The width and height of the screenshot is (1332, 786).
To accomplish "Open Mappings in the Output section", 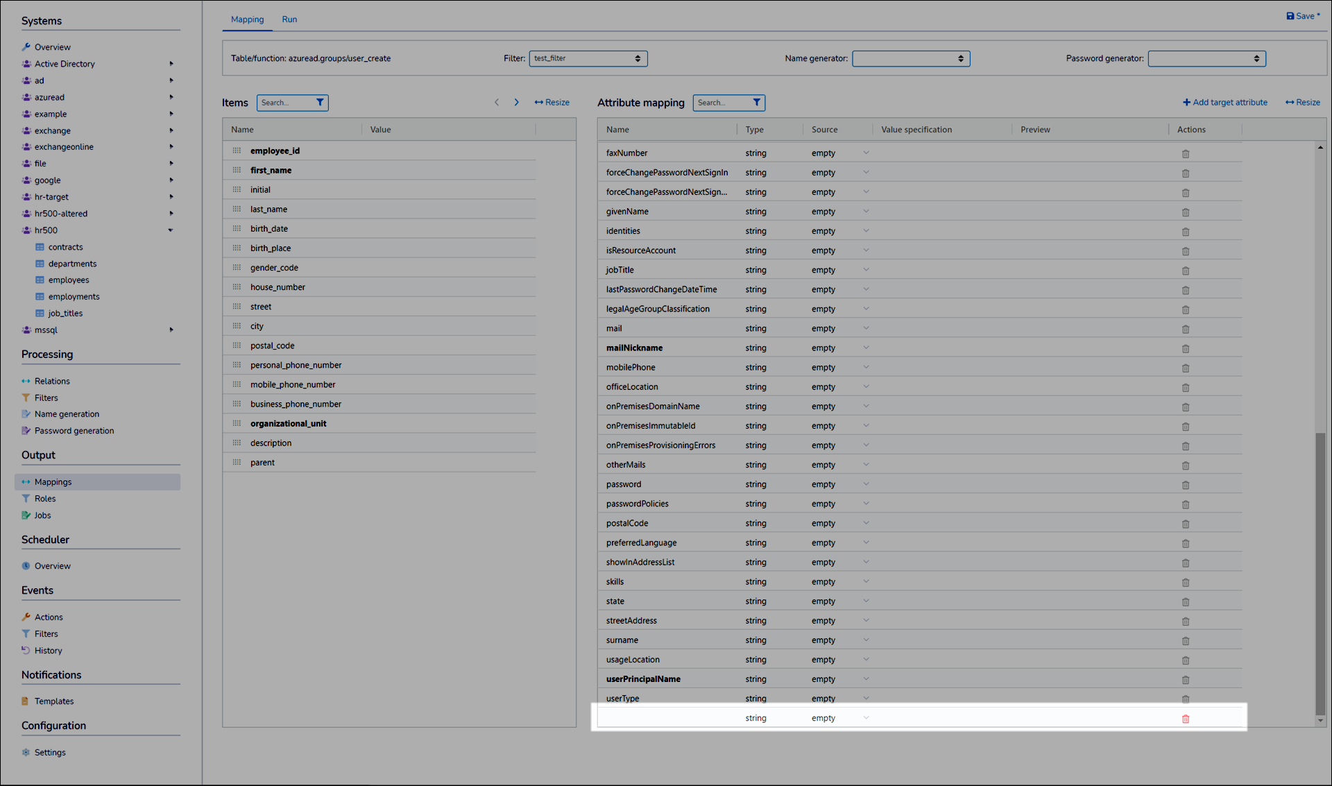I will (x=53, y=482).
